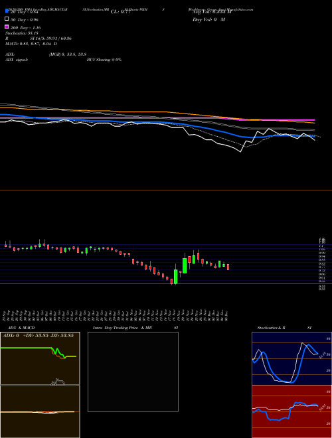Open the red RSI chart panel
The height and width of the screenshot is (438, 332).
pos(291,411)
